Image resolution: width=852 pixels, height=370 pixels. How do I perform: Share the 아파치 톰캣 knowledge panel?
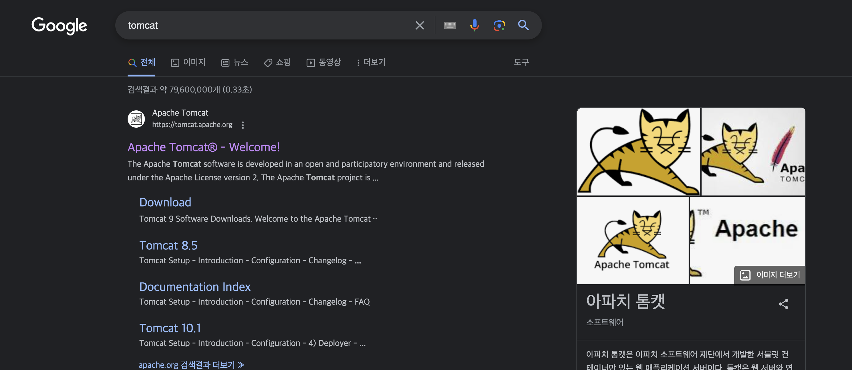tap(783, 304)
